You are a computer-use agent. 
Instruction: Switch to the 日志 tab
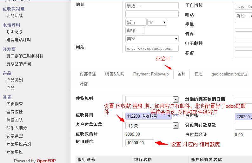199,74
